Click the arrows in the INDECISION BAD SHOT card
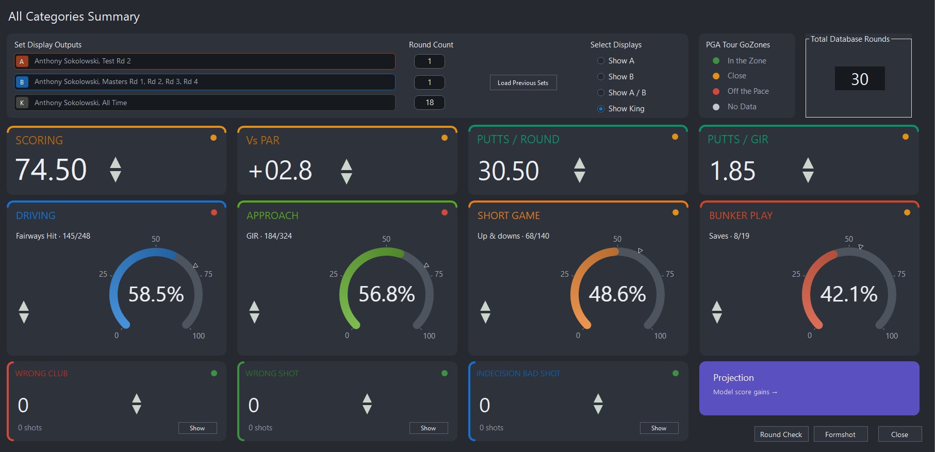The width and height of the screenshot is (935, 452). (x=598, y=404)
